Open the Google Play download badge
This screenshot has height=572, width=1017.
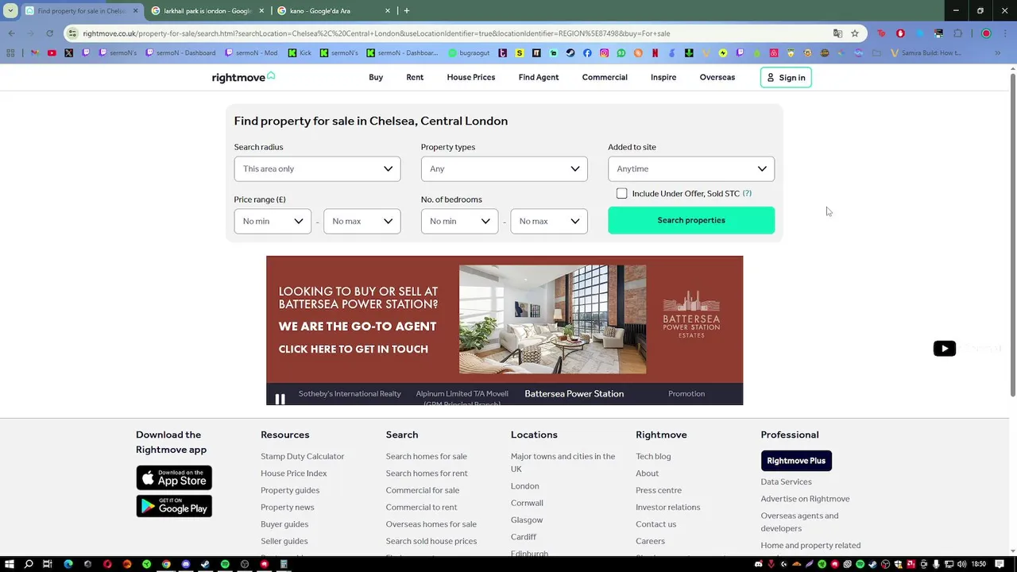coord(174,505)
